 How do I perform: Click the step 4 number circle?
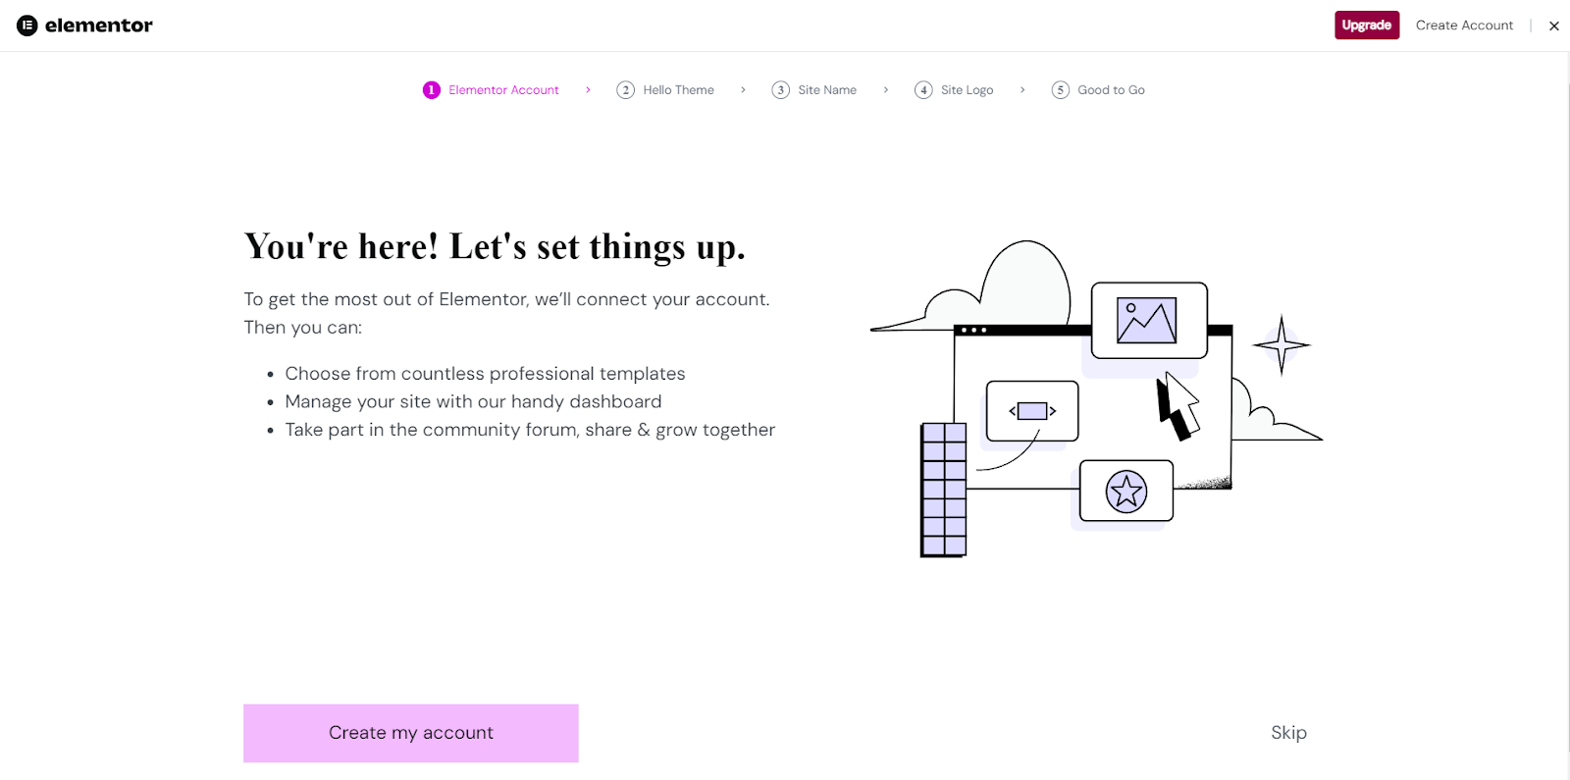pyautogui.click(x=923, y=90)
